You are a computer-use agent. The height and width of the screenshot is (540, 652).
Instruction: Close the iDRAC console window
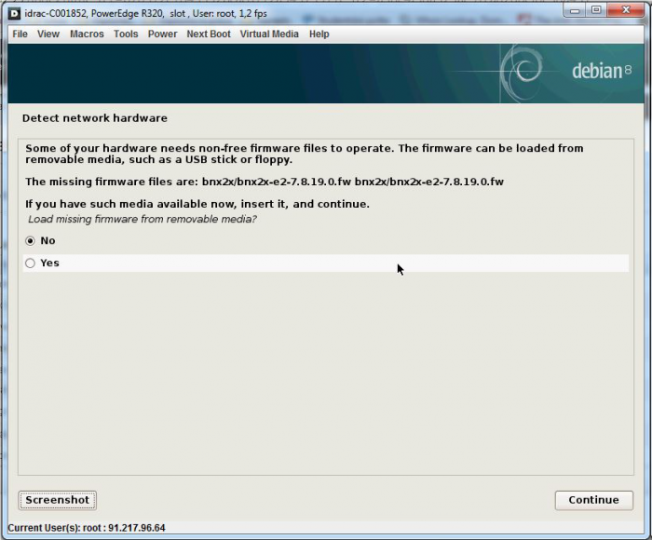[x=626, y=10]
